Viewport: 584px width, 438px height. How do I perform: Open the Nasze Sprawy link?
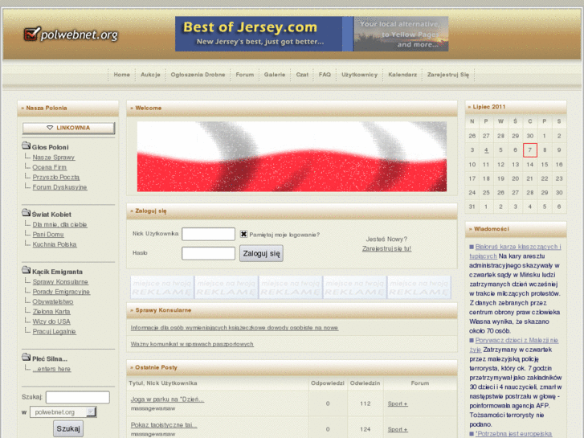[54, 158]
